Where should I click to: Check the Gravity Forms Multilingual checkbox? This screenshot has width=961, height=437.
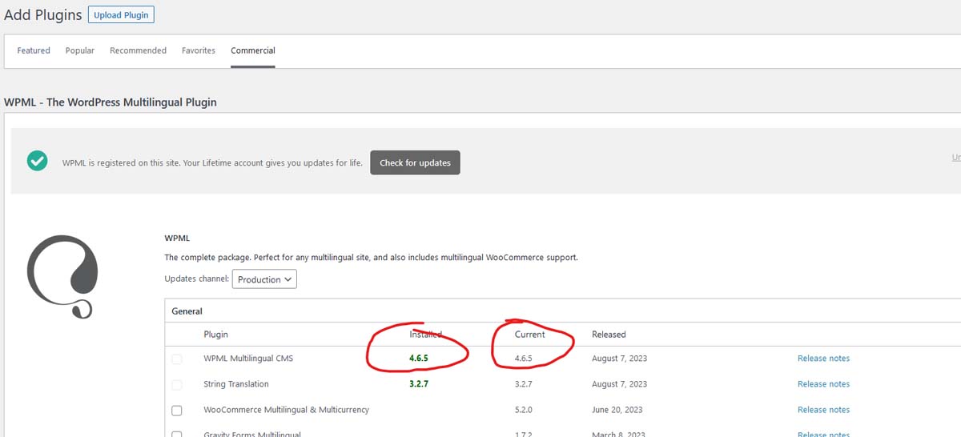177,434
